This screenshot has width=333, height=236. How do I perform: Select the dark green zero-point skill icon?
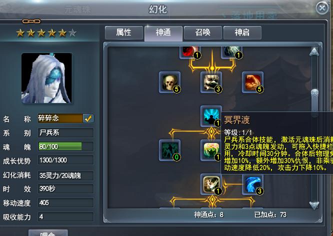[169, 150]
